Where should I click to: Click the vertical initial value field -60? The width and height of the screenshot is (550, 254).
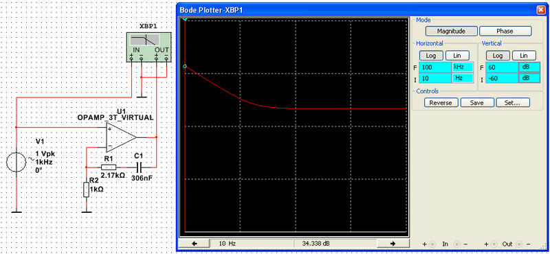(502, 78)
